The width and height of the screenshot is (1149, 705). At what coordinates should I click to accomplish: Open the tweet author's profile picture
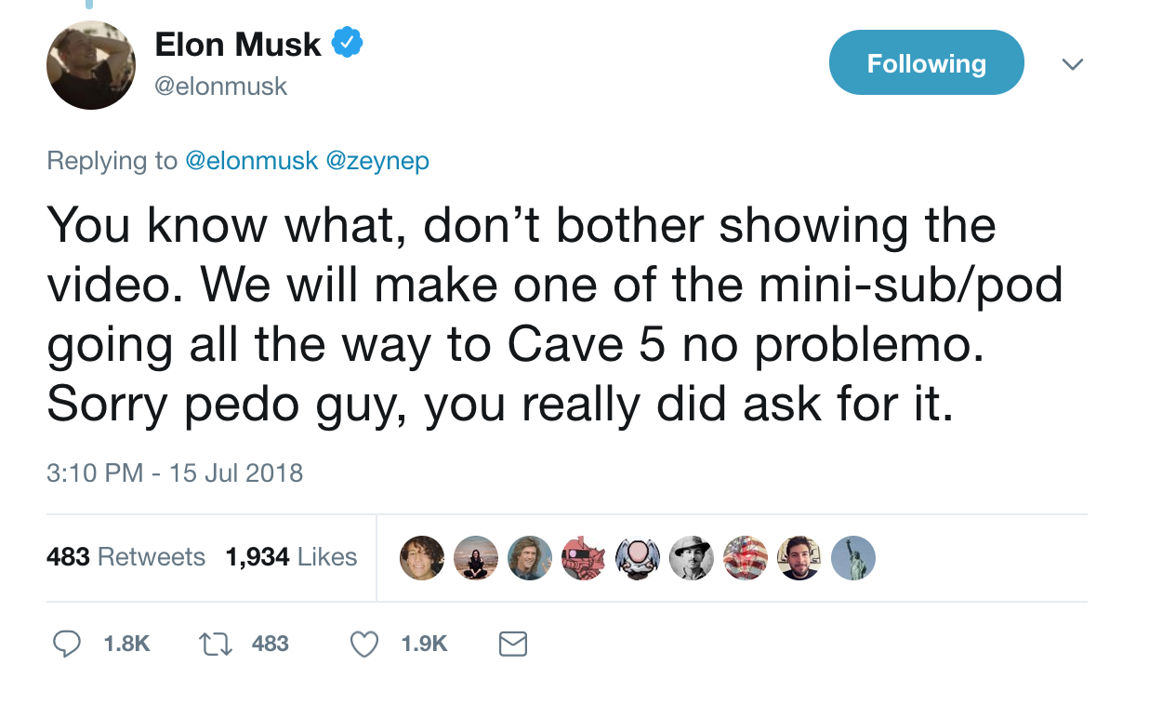tap(91, 65)
